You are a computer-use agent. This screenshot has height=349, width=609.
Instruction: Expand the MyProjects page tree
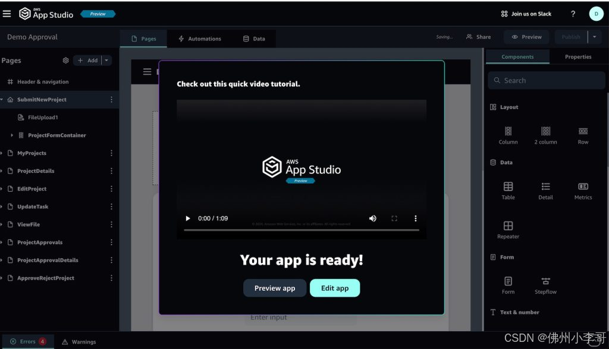[2, 153]
